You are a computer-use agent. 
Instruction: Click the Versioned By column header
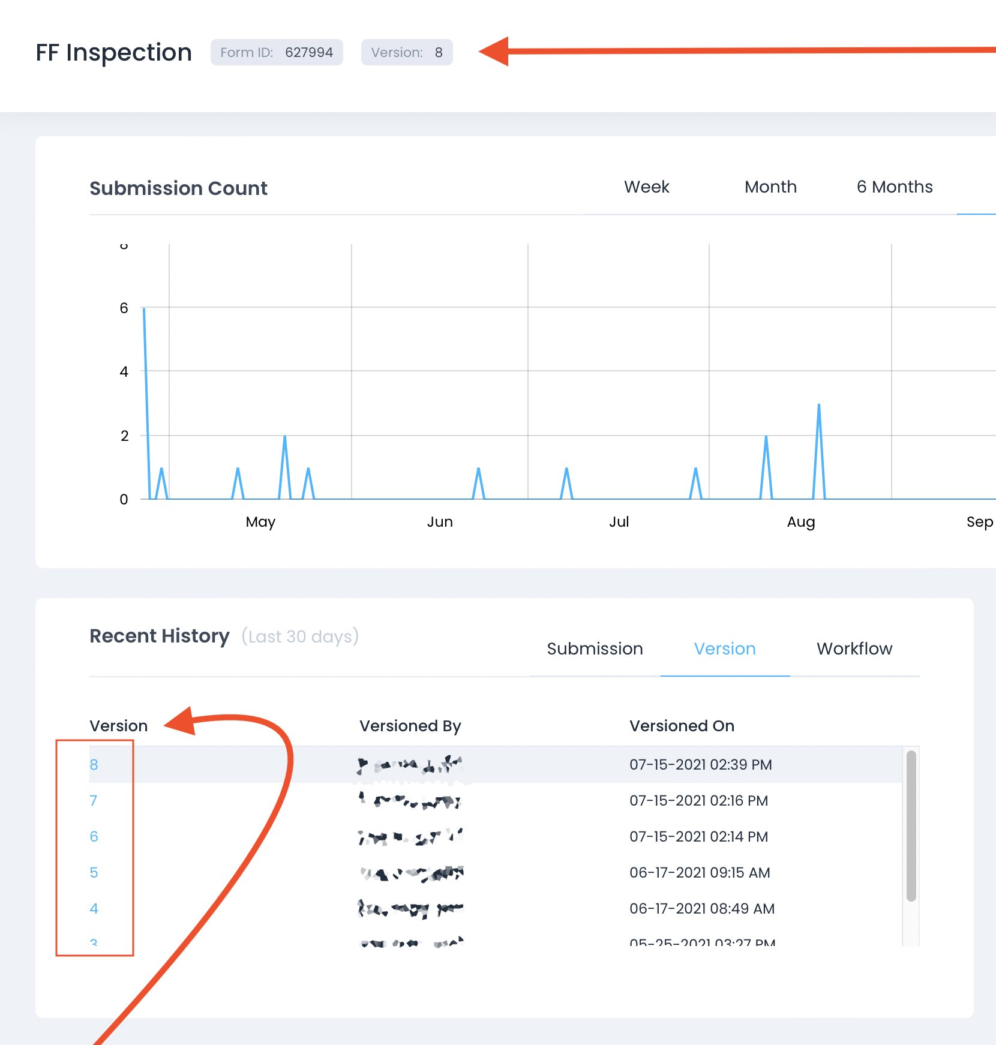tap(410, 726)
